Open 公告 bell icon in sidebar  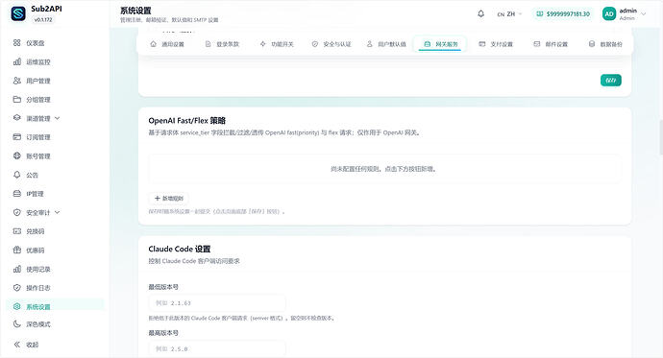tap(17, 175)
